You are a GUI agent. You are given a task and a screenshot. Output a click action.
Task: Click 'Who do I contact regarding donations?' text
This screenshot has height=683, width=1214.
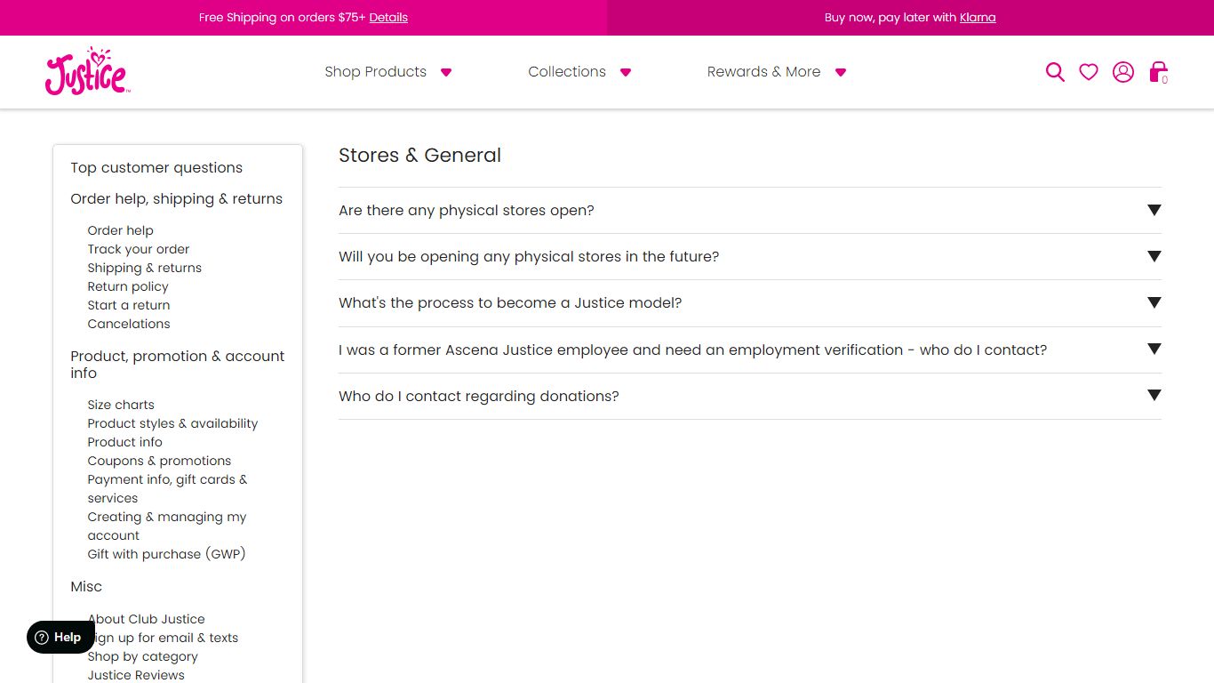[x=478, y=397]
